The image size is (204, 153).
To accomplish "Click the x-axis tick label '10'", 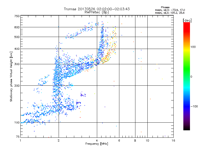I will 147,141.
